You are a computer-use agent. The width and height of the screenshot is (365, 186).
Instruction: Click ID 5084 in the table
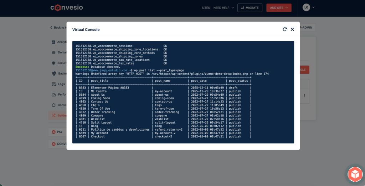point(82,95)
